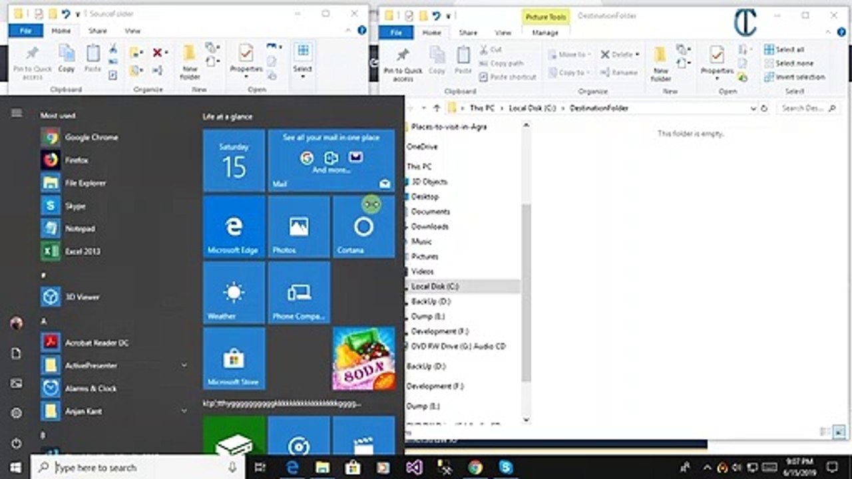This screenshot has width=852, height=479.
Task: Click the This PC breadcrumb in address bar
Action: [x=482, y=108]
